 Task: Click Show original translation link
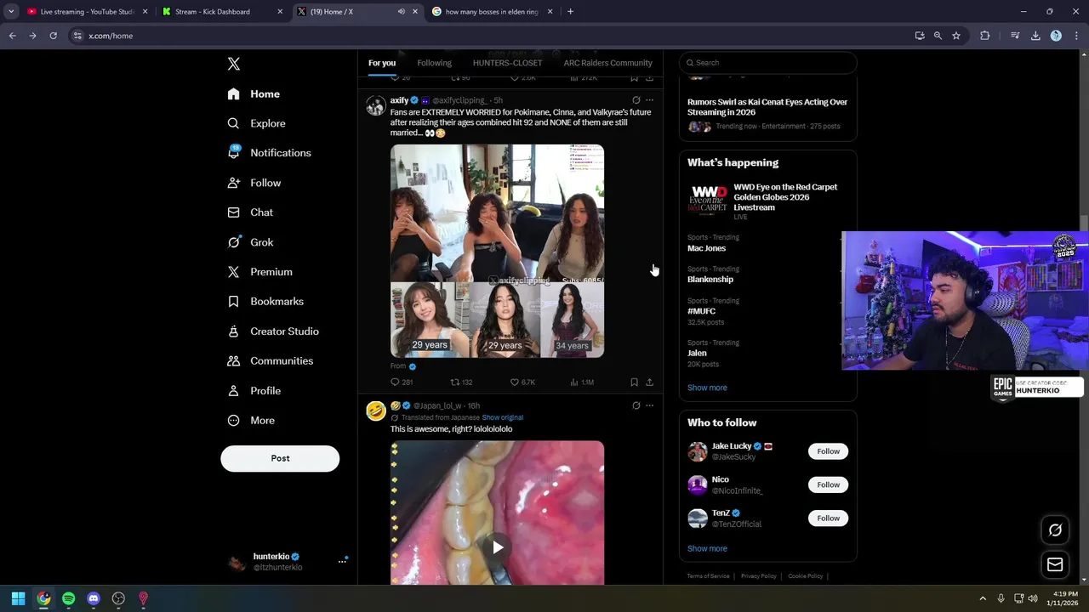(502, 417)
